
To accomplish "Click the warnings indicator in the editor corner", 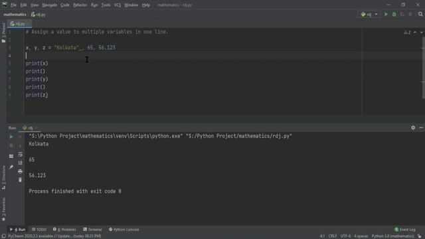I will coord(407,33).
